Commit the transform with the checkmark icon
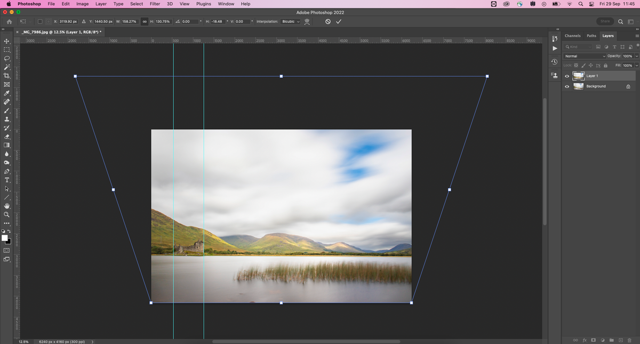This screenshot has width=640, height=344. pyautogui.click(x=339, y=22)
